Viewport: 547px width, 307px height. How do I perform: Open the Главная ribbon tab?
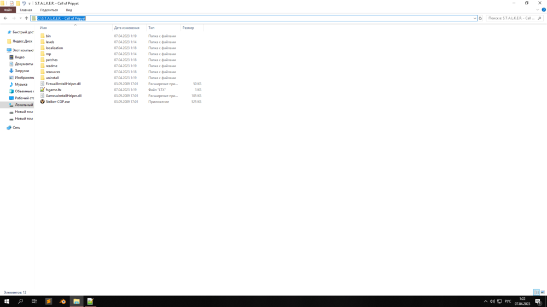[26, 10]
